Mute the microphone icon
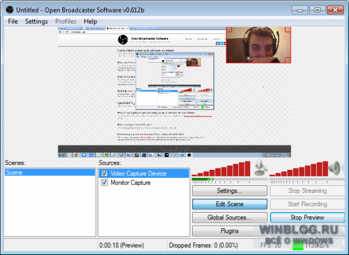Screen dimensions: 349x255 [x=260, y=167]
